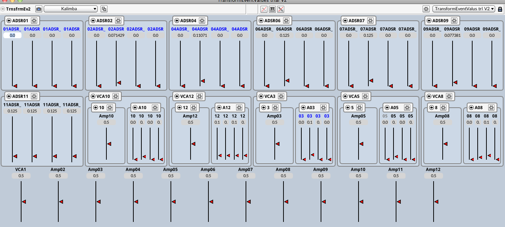Click the highlighted 0.0 value field in ADSR01
505x227 pixels.
[12, 35]
